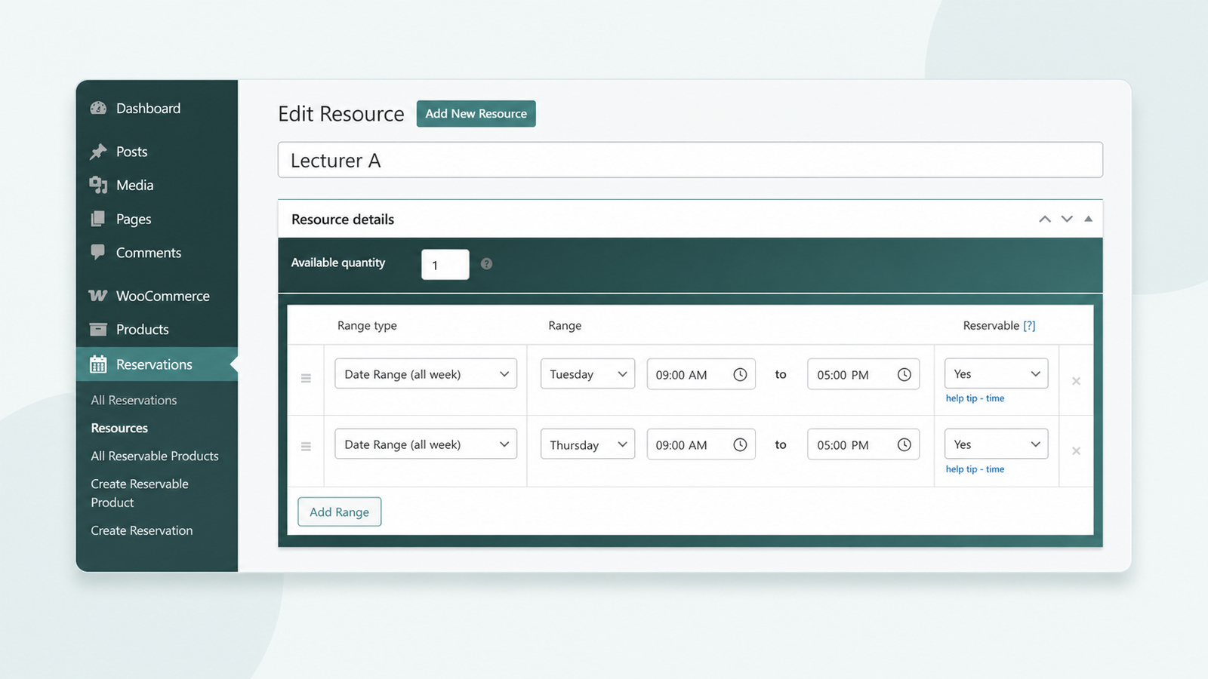Click the Comments bubble icon
Screen dimensions: 1208x679
point(98,252)
